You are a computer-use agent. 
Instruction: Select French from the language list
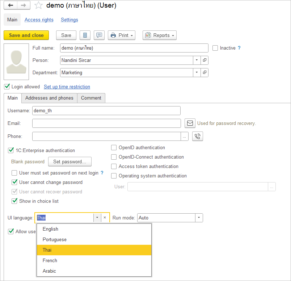click(50, 261)
